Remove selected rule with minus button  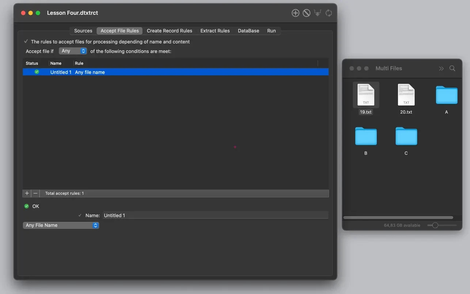click(x=35, y=193)
